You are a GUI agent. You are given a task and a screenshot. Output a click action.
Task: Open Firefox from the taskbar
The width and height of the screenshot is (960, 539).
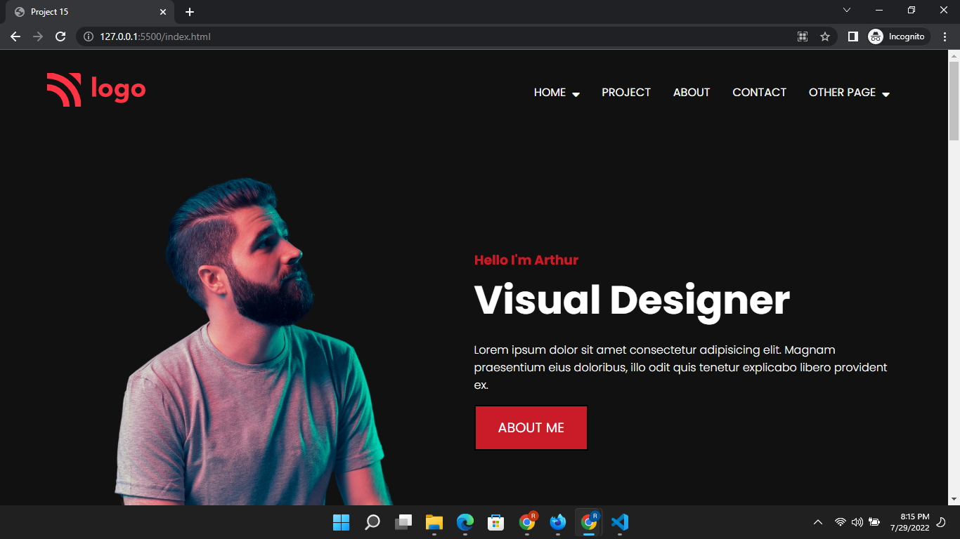pyautogui.click(x=558, y=522)
